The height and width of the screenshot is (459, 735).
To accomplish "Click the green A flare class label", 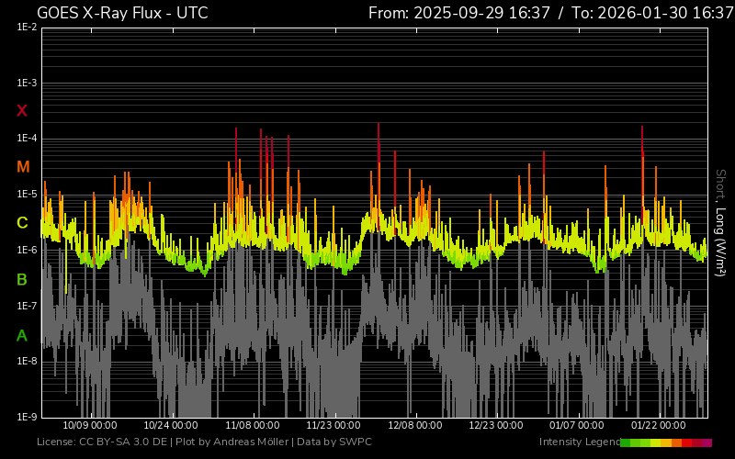I will (x=22, y=335).
